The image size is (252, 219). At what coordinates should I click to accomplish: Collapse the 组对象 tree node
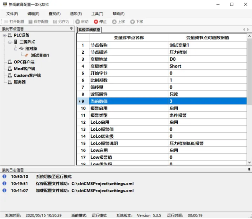pos(16,49)
